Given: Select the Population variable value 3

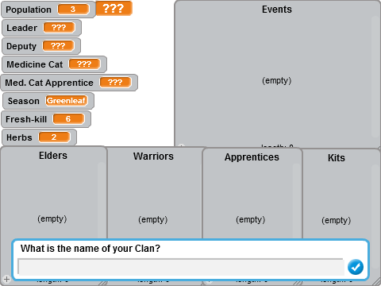Looking at the screenshot, I should (x=73, y=10).
